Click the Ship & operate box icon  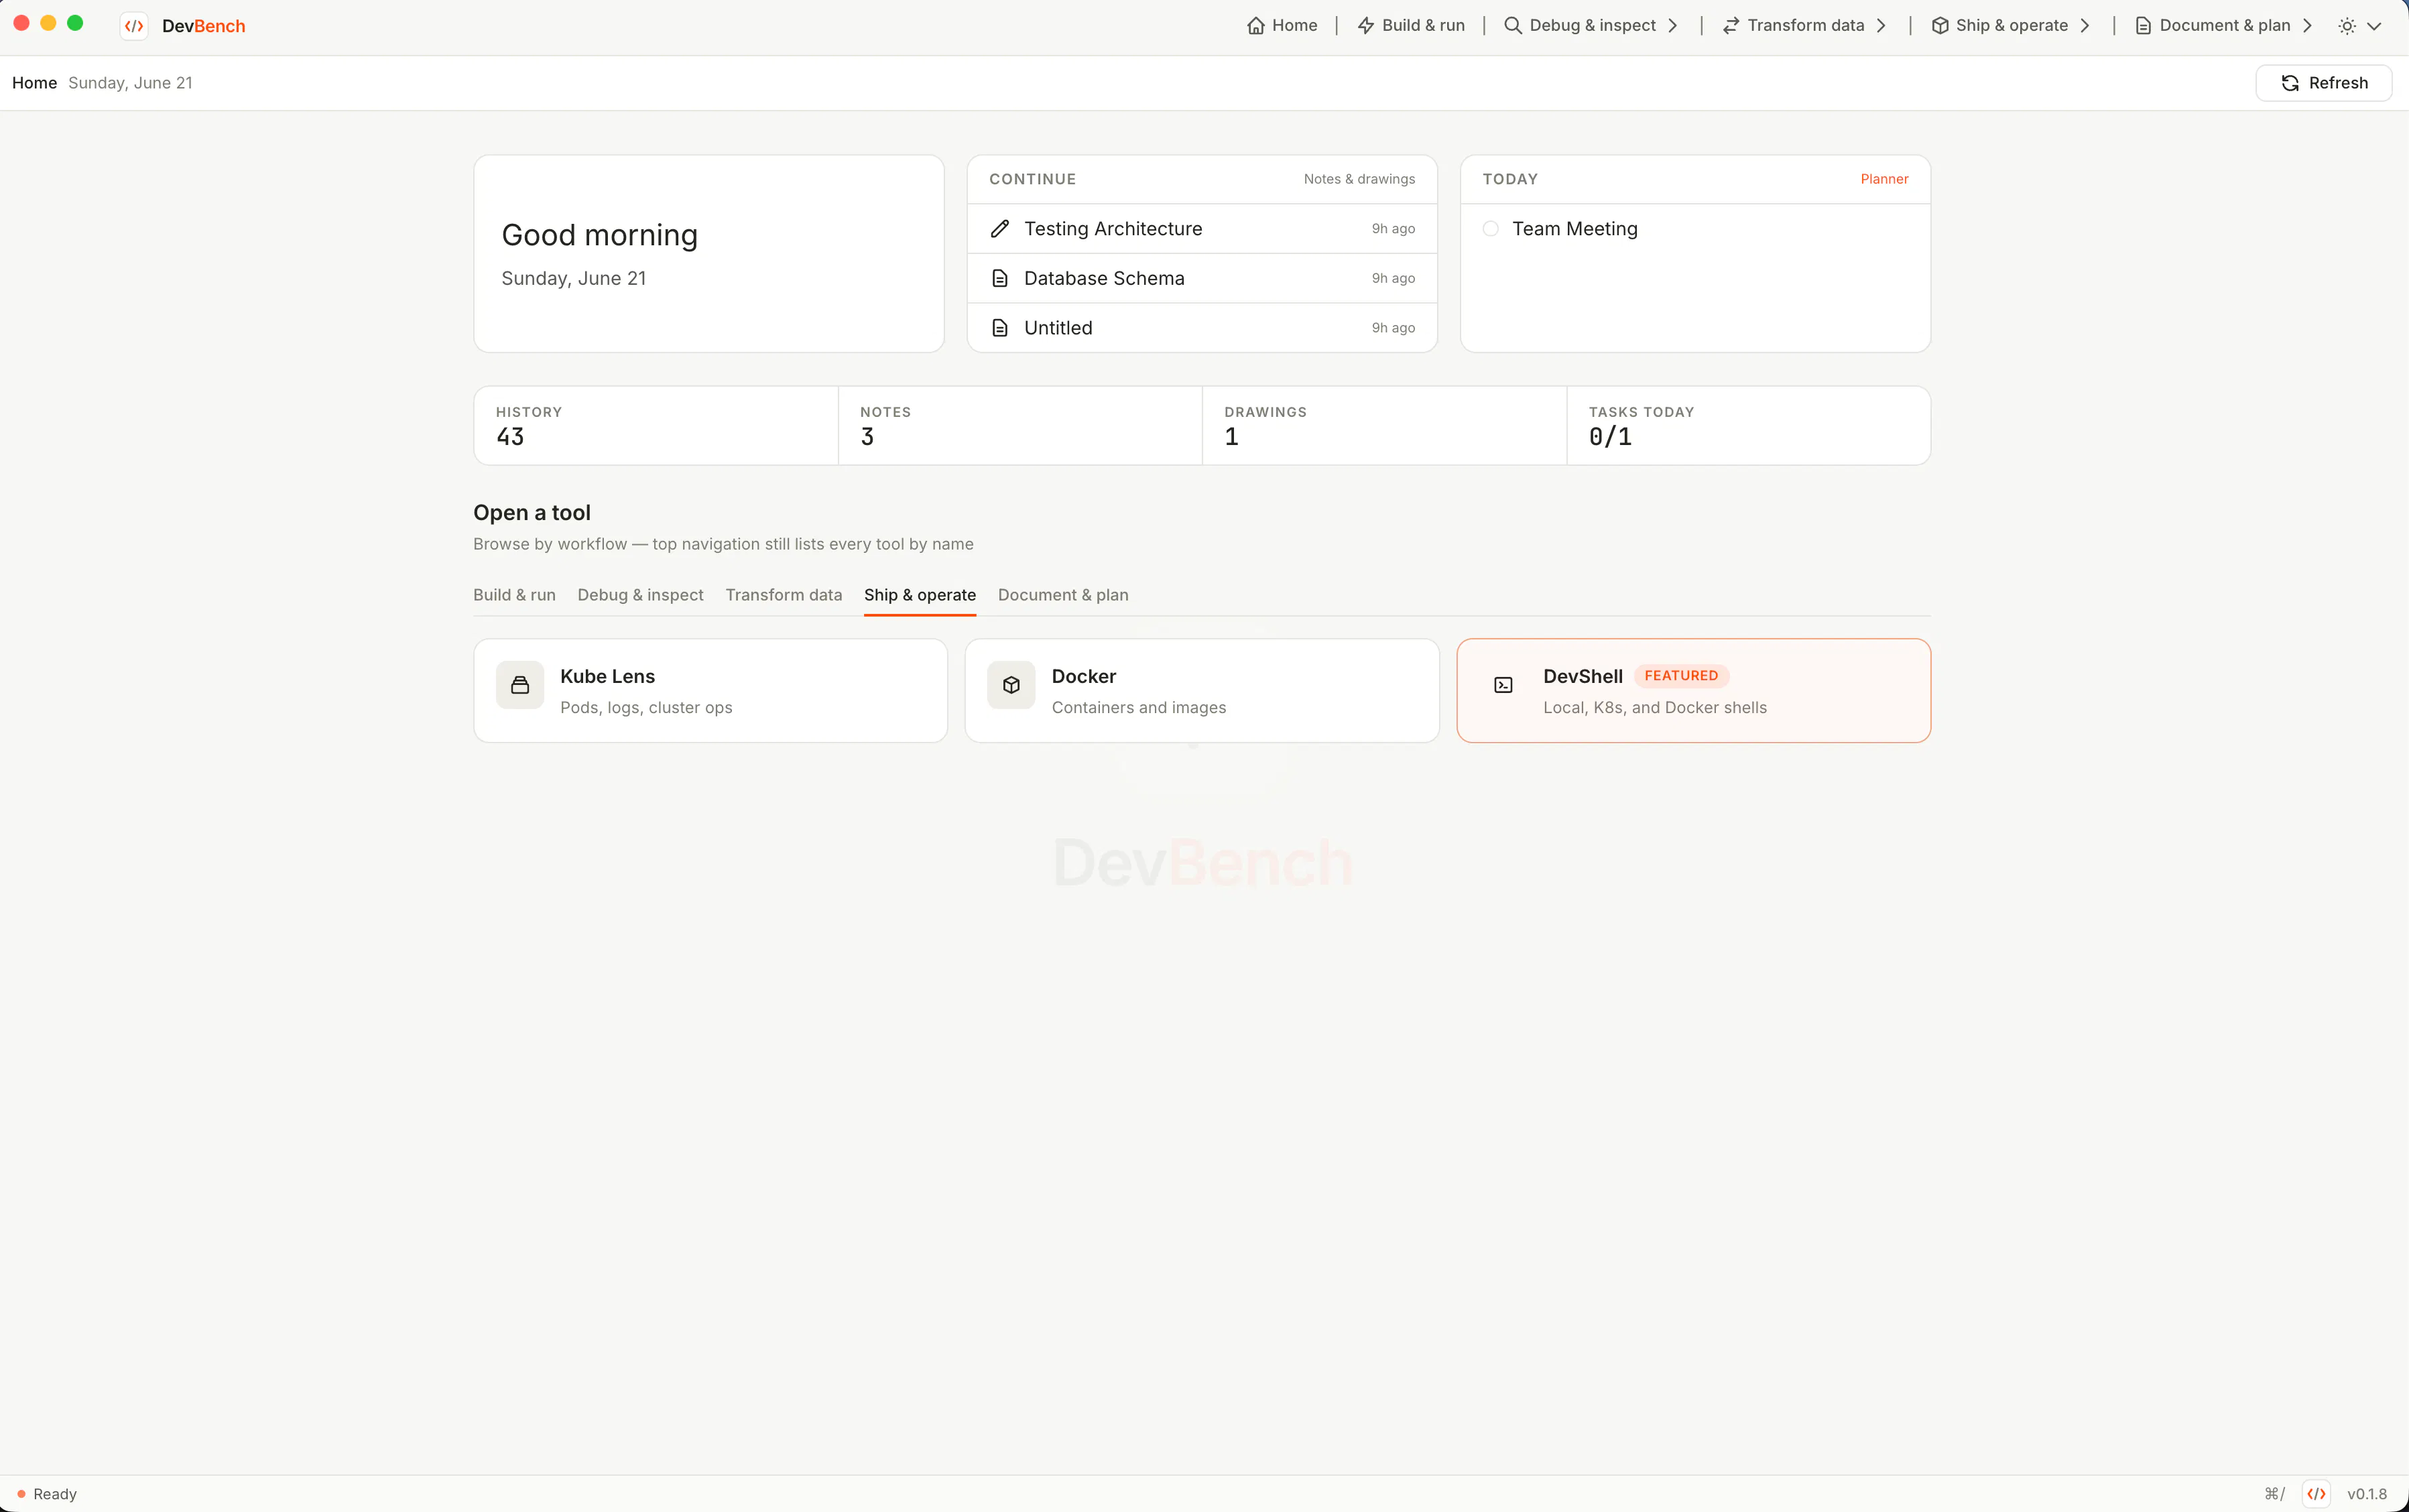point(1940,26)
